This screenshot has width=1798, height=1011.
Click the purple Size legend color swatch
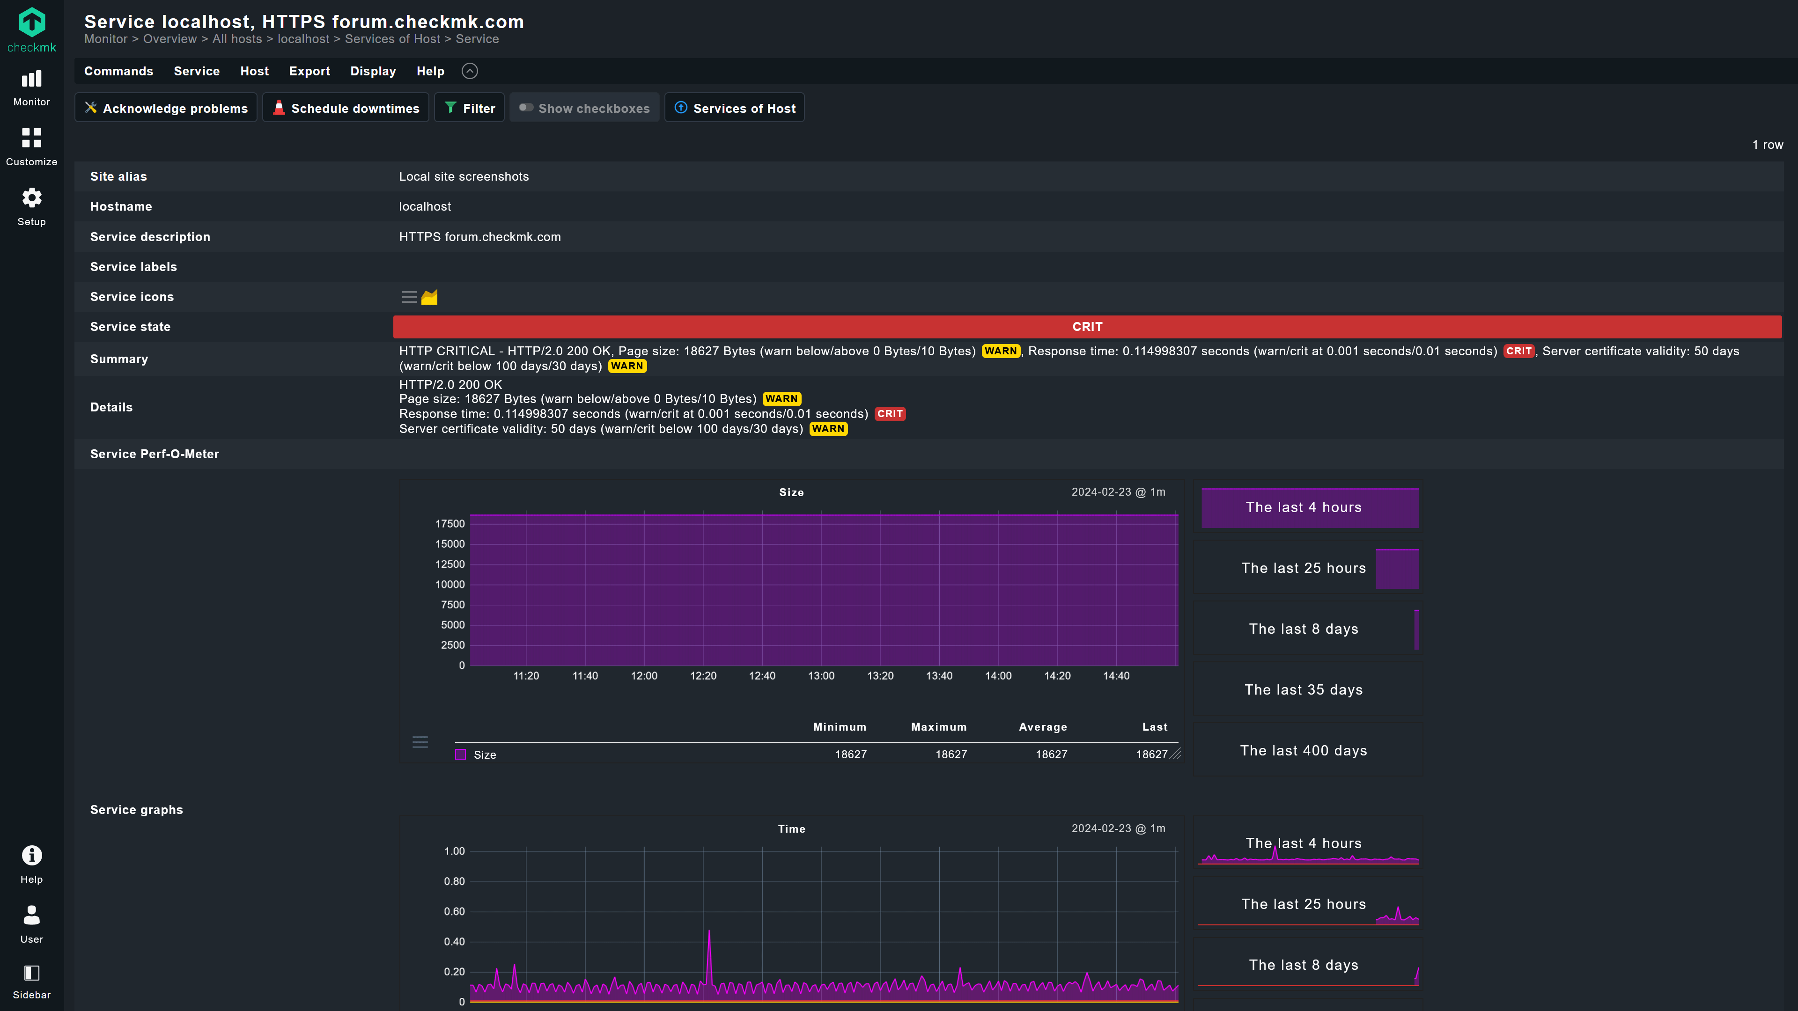(x=461, y=754)
